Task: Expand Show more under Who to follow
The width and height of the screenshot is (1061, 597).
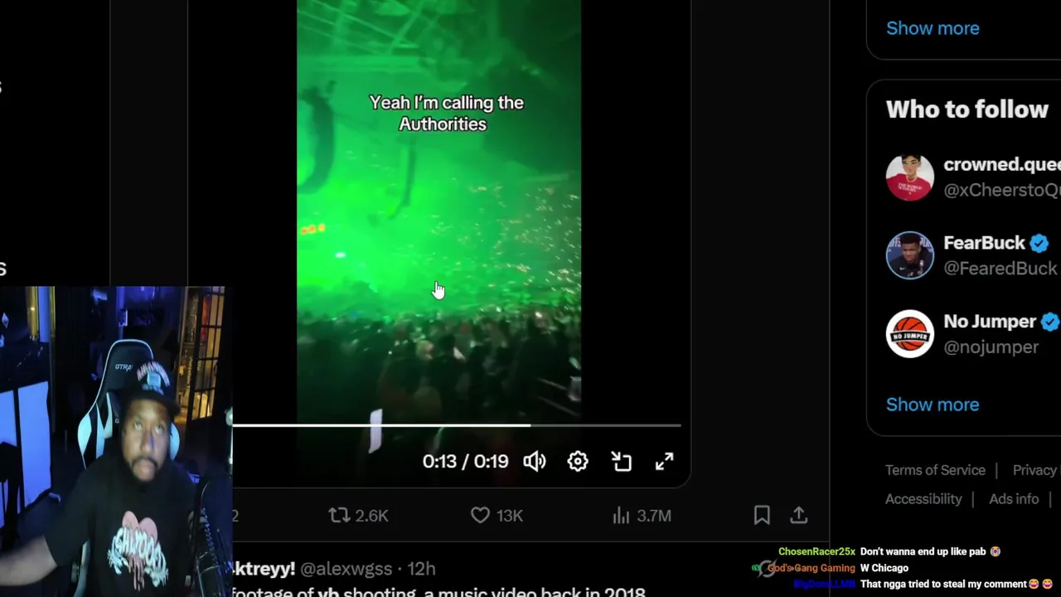Action: (x=933, y=405)
